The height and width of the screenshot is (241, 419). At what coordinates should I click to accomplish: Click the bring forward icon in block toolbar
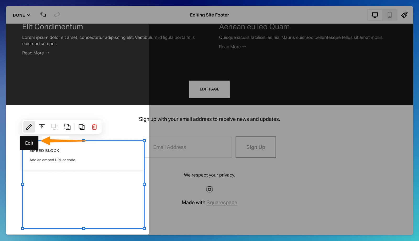click(x=67, y=127)
